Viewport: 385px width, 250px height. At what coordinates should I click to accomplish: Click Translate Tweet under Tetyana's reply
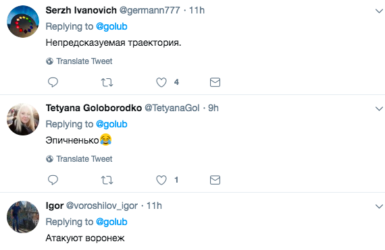click(79, 159)
